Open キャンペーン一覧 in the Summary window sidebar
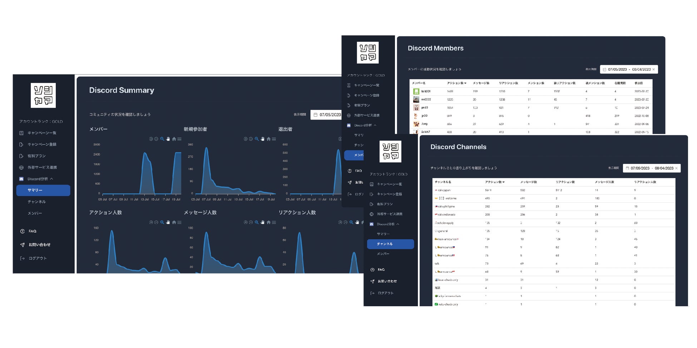Screen dimensions: 697x348 point(42,133)
